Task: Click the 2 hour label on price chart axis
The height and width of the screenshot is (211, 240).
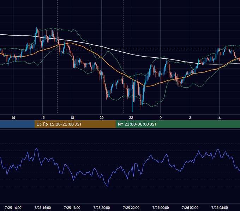Action: (190, 118)
